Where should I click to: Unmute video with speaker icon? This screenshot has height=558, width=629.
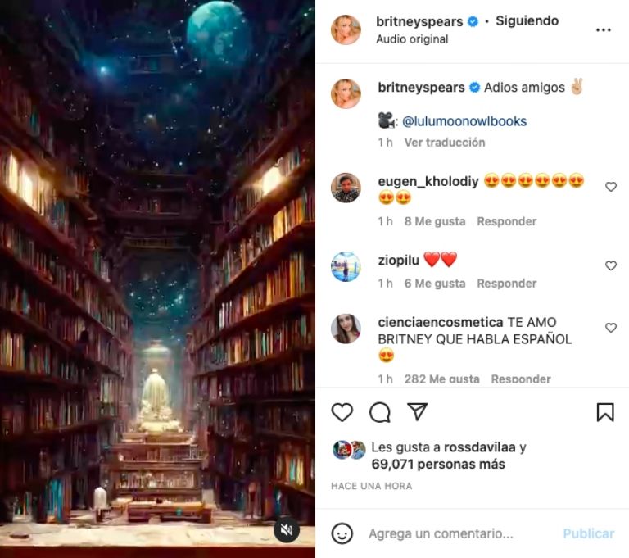pos(287,530)
